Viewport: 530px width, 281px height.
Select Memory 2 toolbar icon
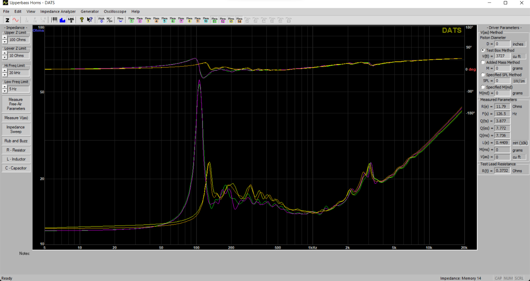[140, 20]
